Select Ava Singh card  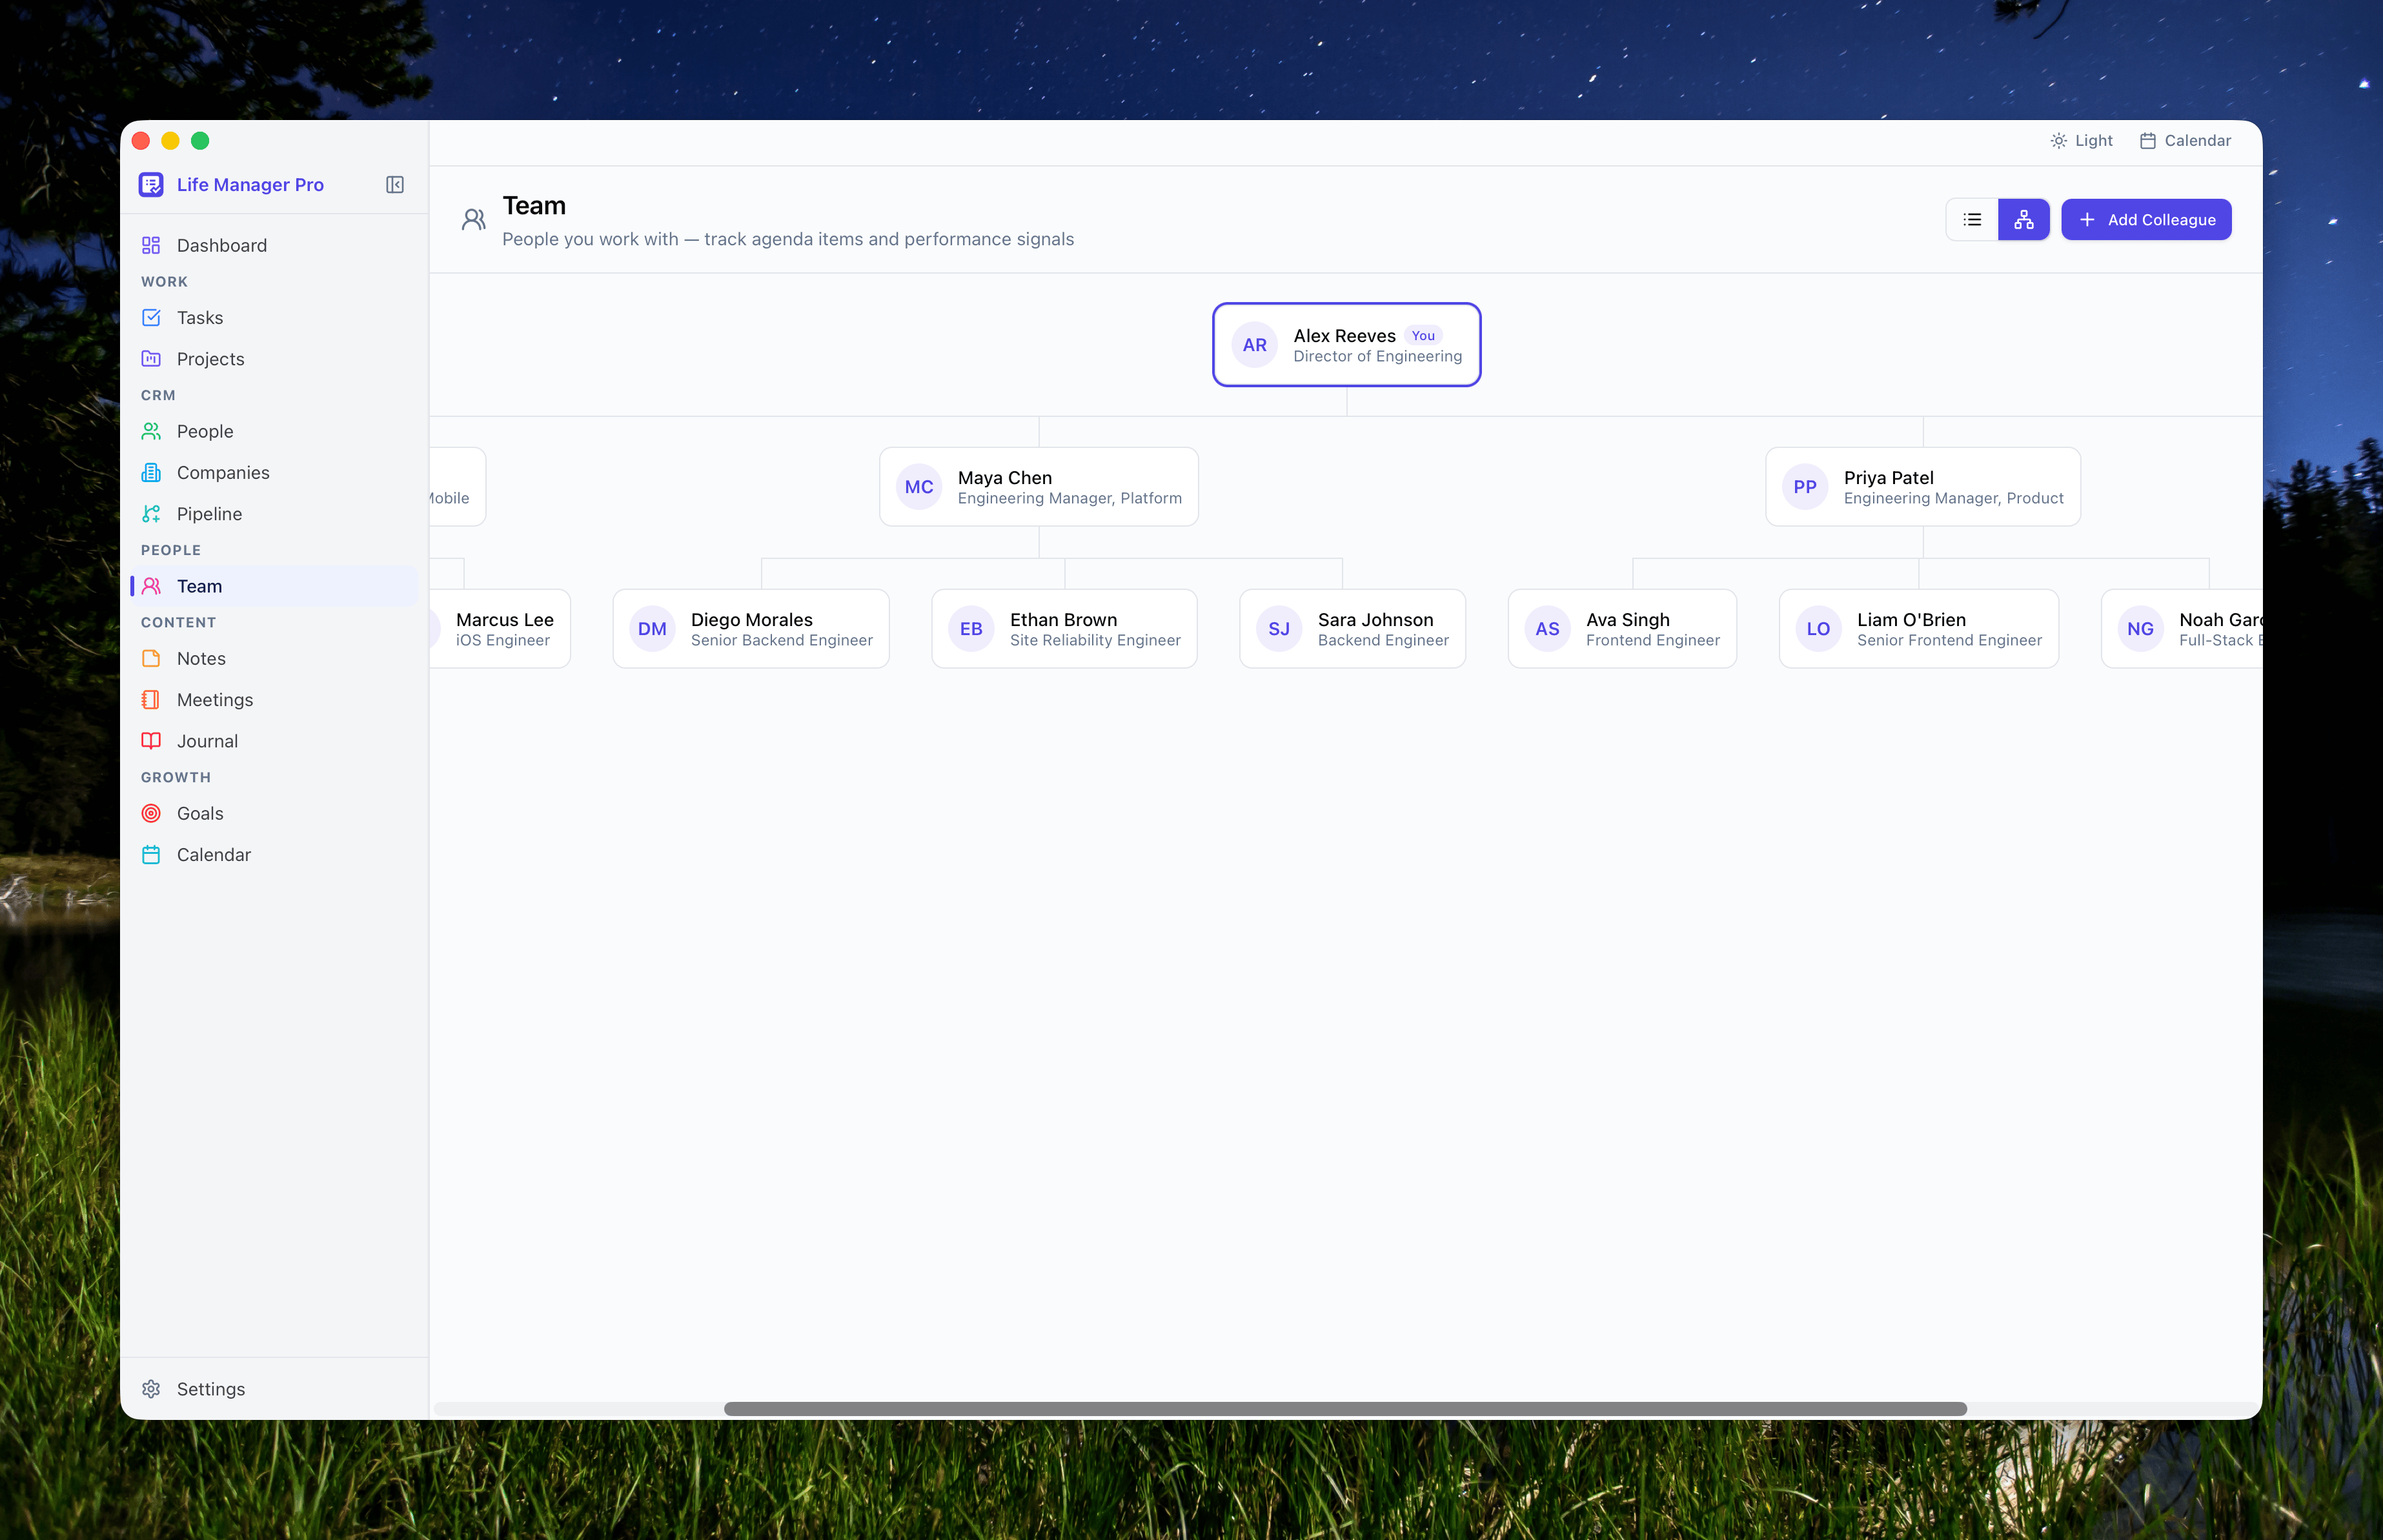1622,629
